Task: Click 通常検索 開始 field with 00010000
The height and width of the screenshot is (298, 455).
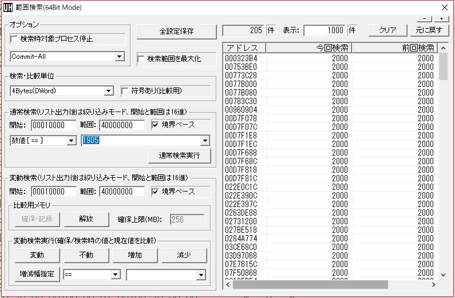Action: point(53,125)
